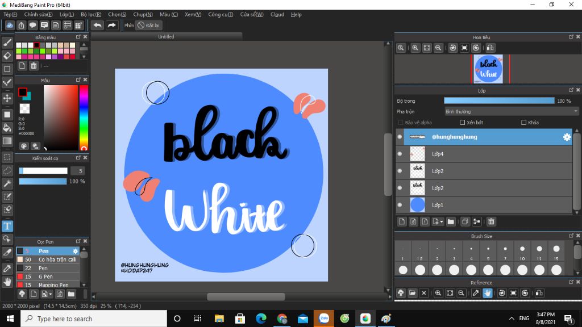Click the Undo arrow

(x=98, y=25)
